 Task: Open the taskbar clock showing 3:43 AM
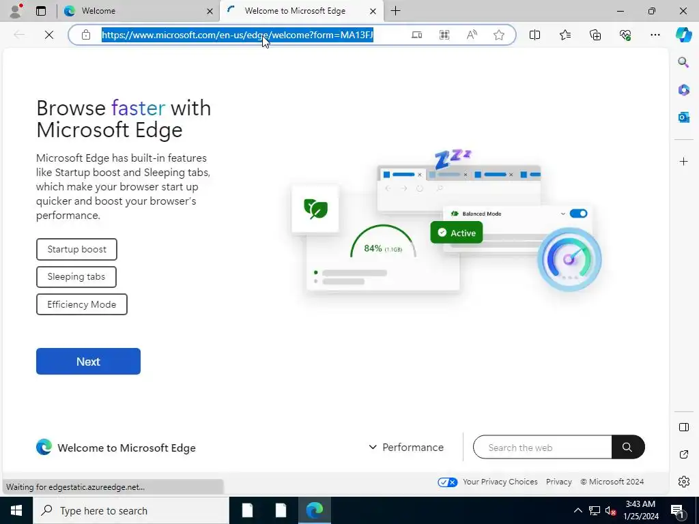click(x=640, y=510)
